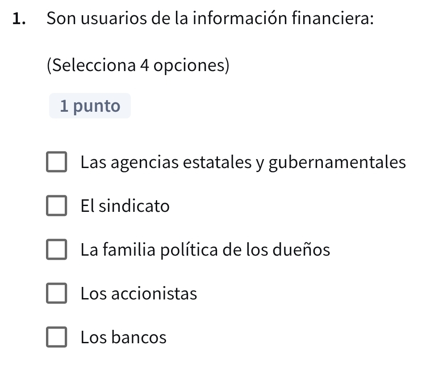The height and width of the screenshot is (379, 426).
Task: Enable the checkbox for 'Los accionistas'
Action: (x=57, y=293)
